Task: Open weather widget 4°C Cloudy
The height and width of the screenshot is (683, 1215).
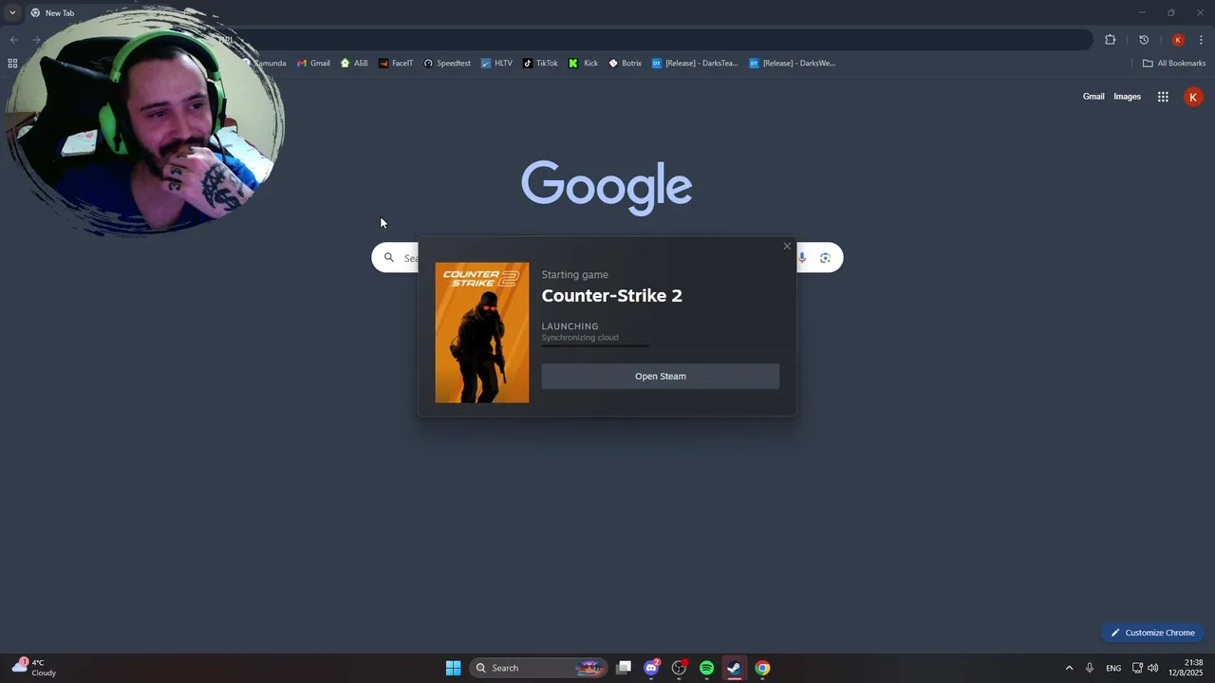Action: [33, 668]
